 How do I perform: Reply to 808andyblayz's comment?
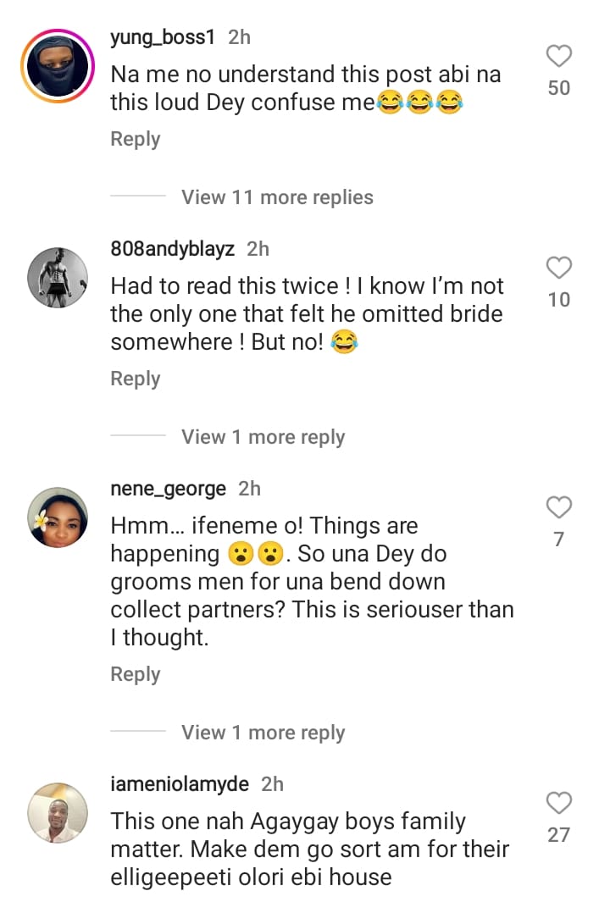136,379
